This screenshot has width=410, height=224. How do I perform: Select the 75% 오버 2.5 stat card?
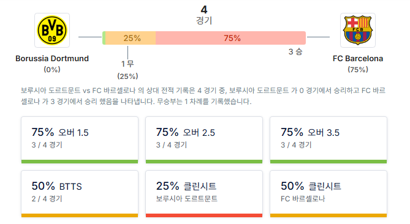tap(204, 140)
